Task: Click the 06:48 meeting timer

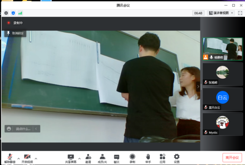Action: click(x=198, y=13)
